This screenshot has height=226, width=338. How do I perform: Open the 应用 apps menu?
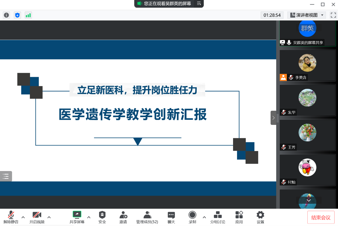pos(239,217)
